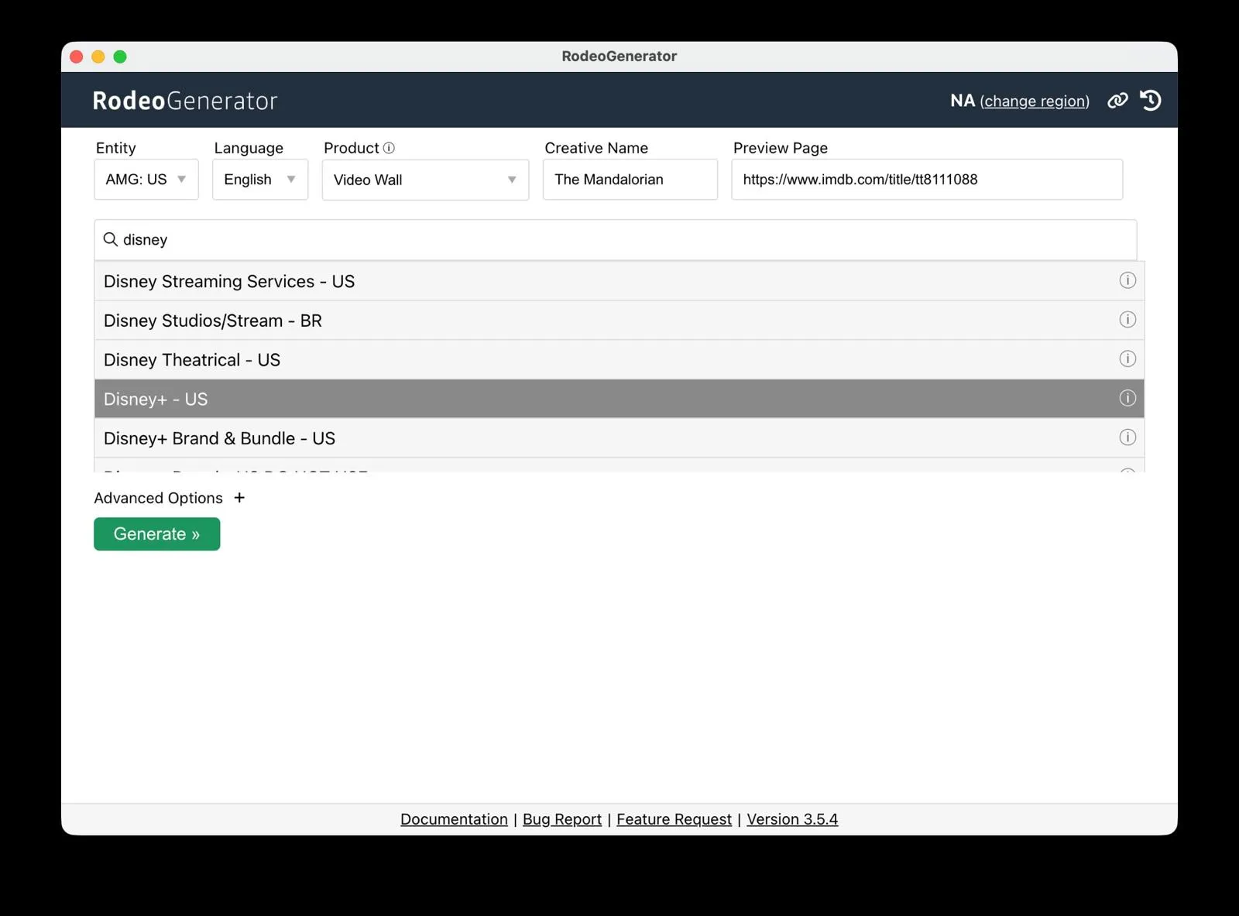Expand Advanced Options with the plus icon
Viewport: 1239px width, 916px height.
(239, 498)
